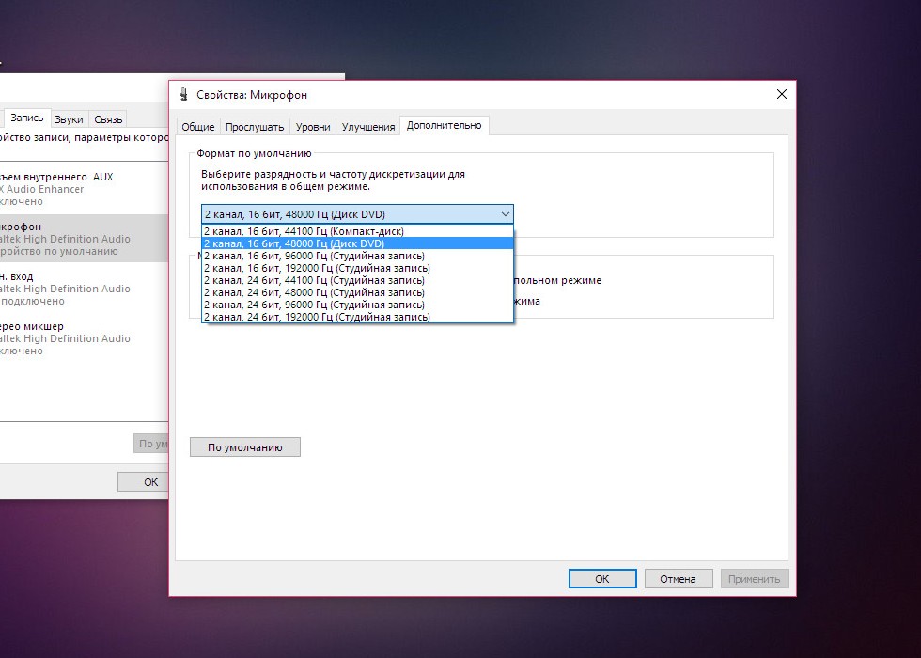Open the Связь tab in the sound window

coord(108,119)
